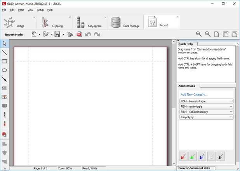Viewport: 240px width, 171px height.
Task: Open the save button dropdown arrow
Action: point(63,35)
